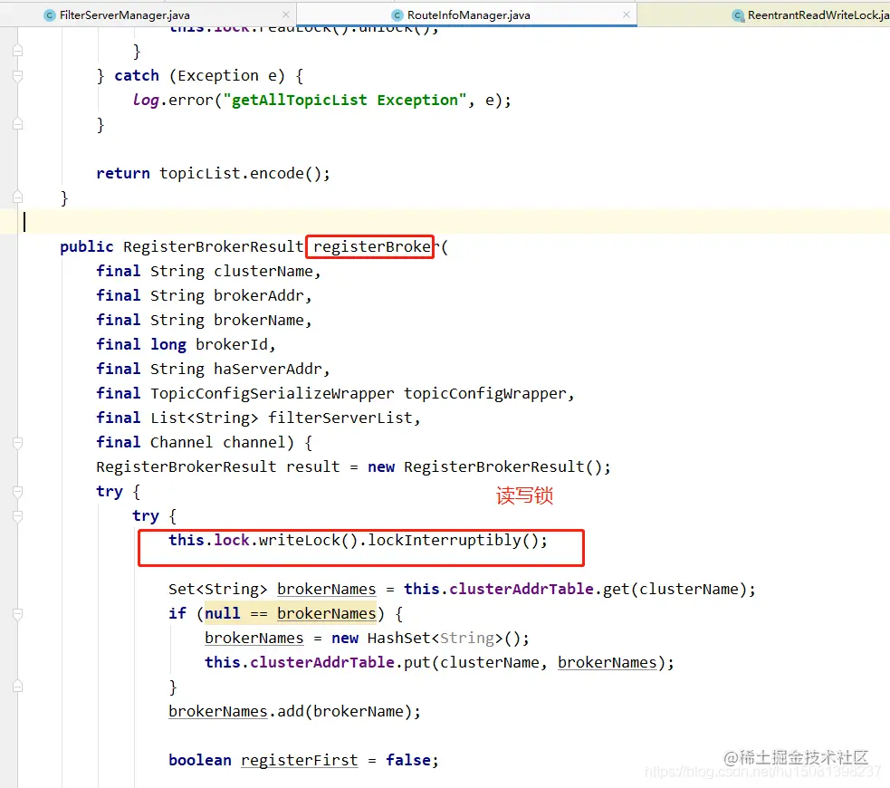Switch to RouteInfoManager.java tab
890x788 pixels.
(x=468, y=15)
